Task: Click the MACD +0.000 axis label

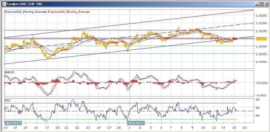Action: [x=261, y=83]
